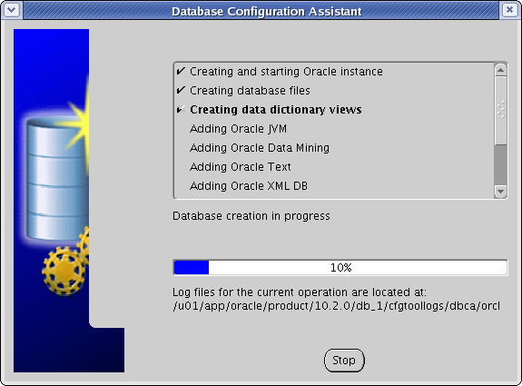
Task: Click the log file path ending in dbca/orcl
Action: 336,306
